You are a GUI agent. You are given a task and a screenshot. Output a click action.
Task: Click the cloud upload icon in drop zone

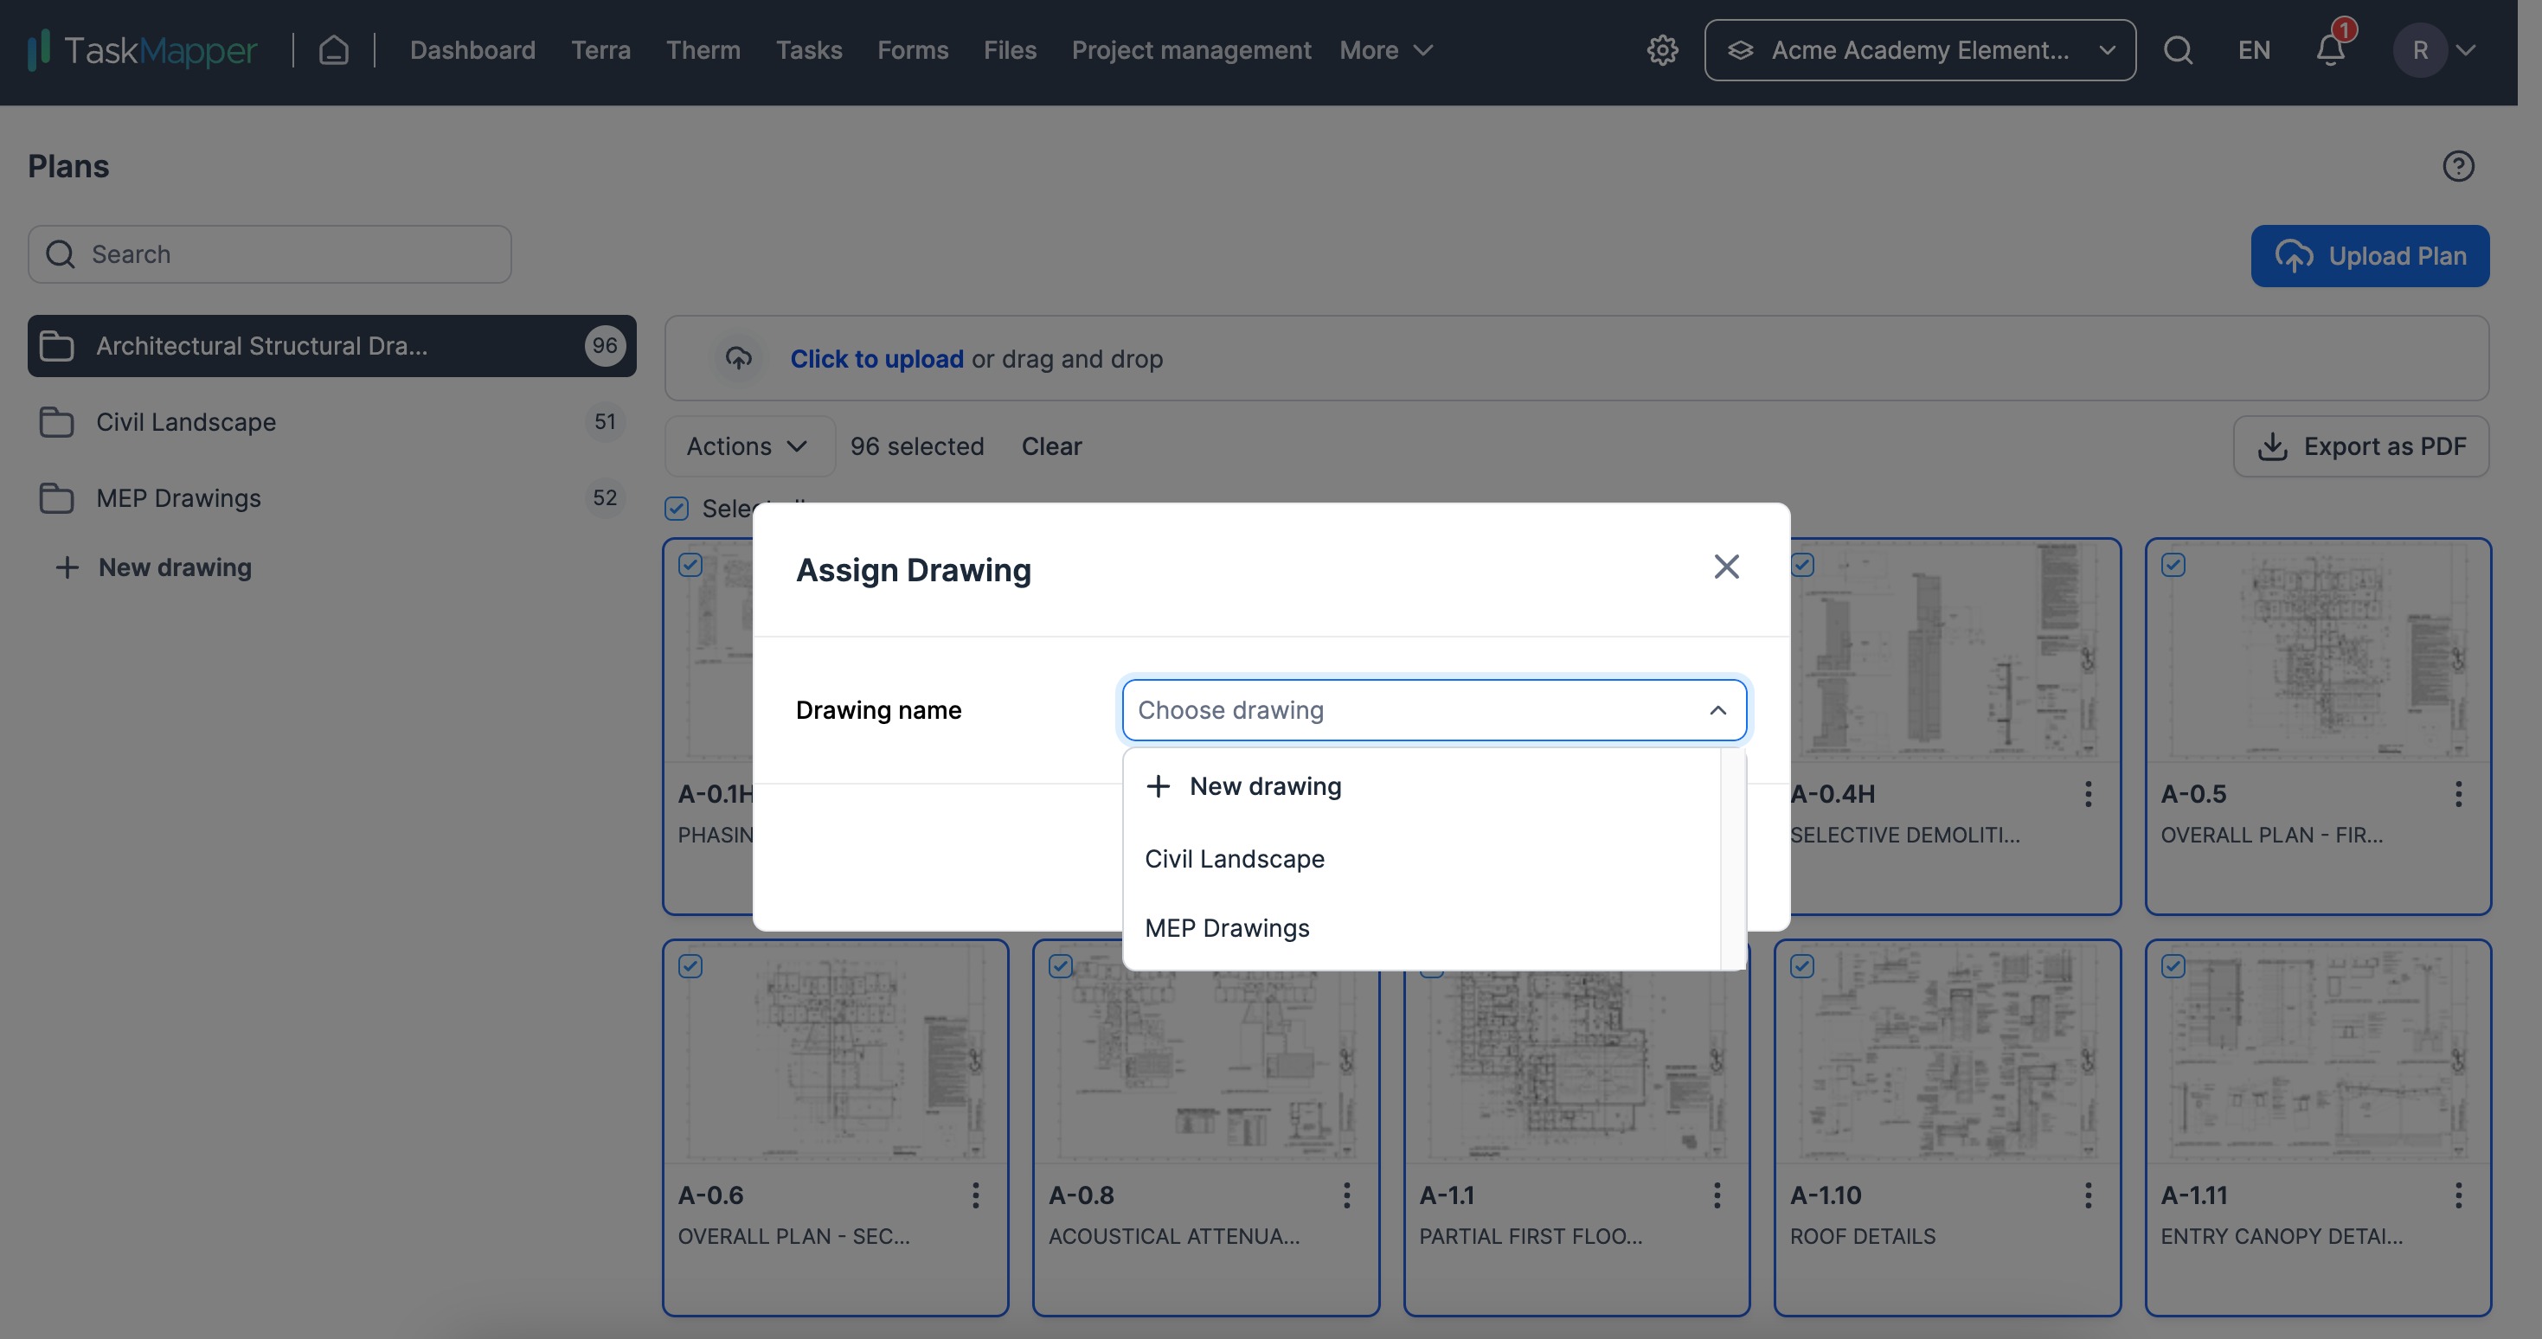tap(738, 358)
